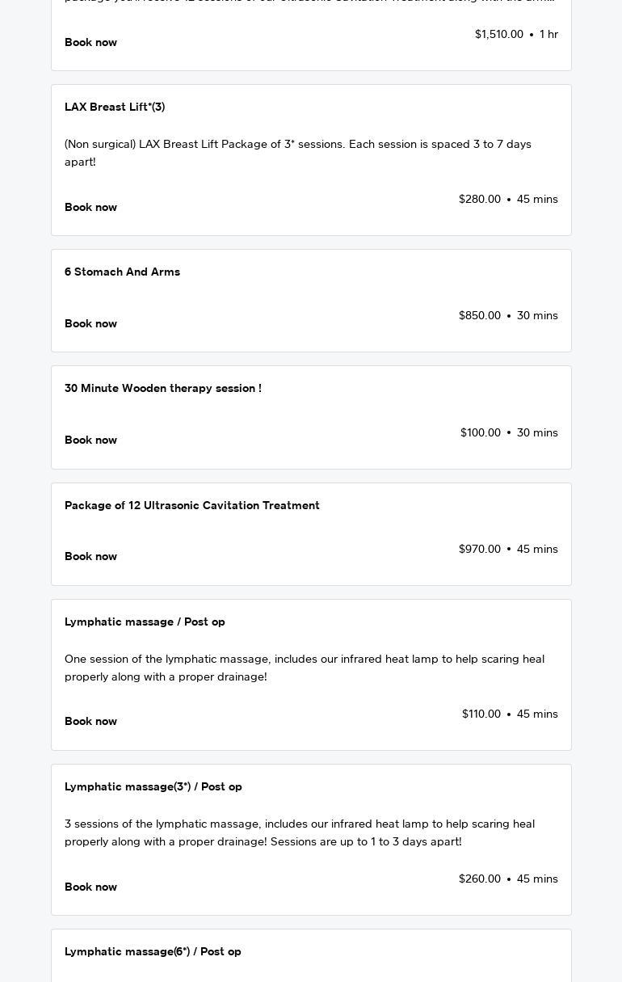The image size is (622, 982).
Task: Click Book now for the $1,510.00 package
Action: point(90,42)
